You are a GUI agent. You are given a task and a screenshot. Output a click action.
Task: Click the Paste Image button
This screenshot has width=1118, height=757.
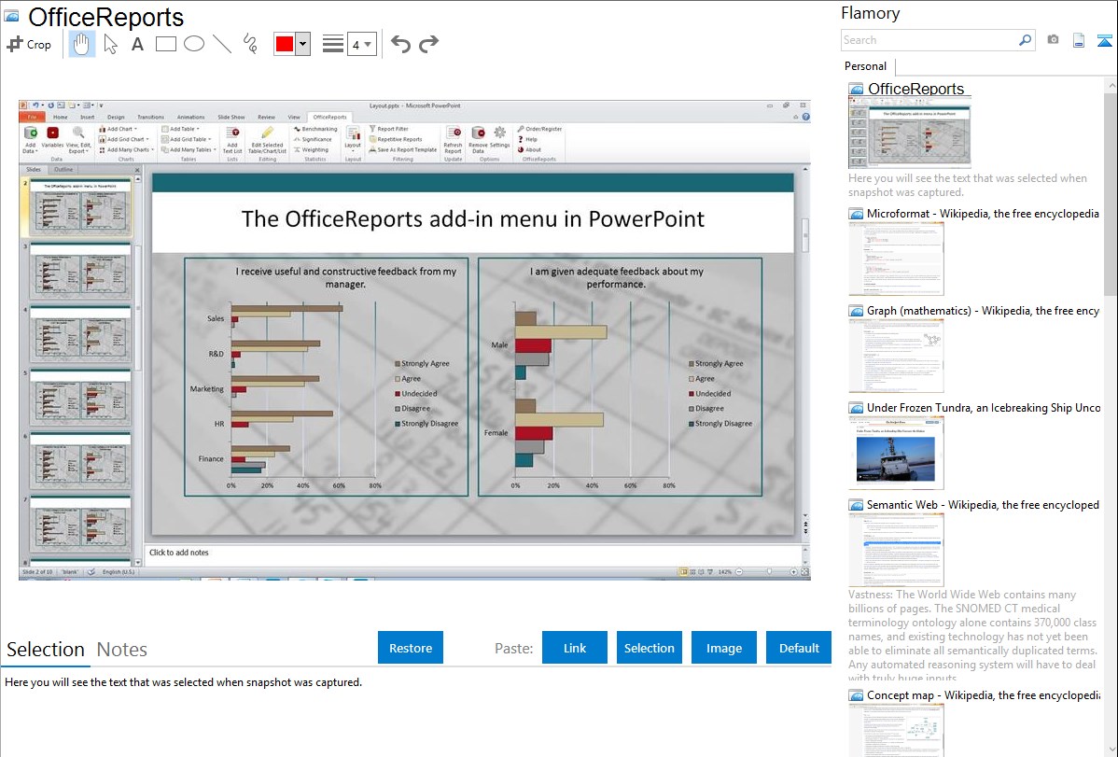[723, 648]
